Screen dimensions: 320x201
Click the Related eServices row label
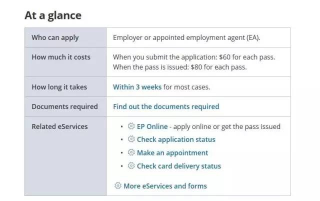pyautogui.click(x=59, y=126)
